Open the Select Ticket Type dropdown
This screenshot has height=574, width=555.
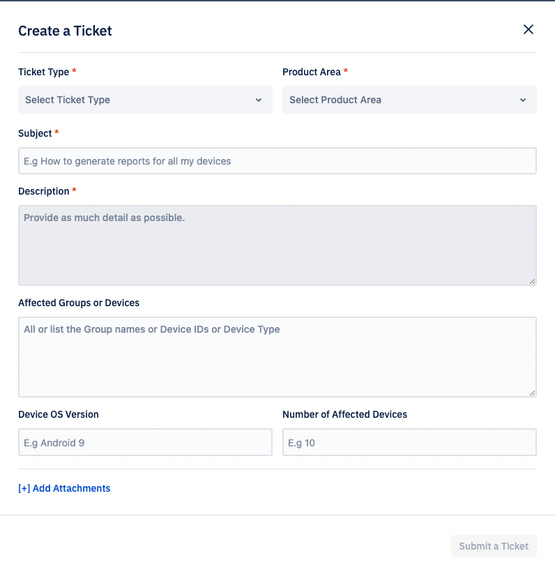[x=144, y=100]
